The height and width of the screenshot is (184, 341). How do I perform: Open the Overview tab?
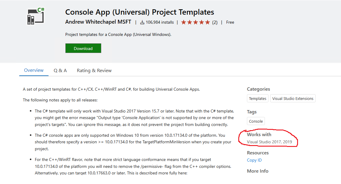click(34, 70)
